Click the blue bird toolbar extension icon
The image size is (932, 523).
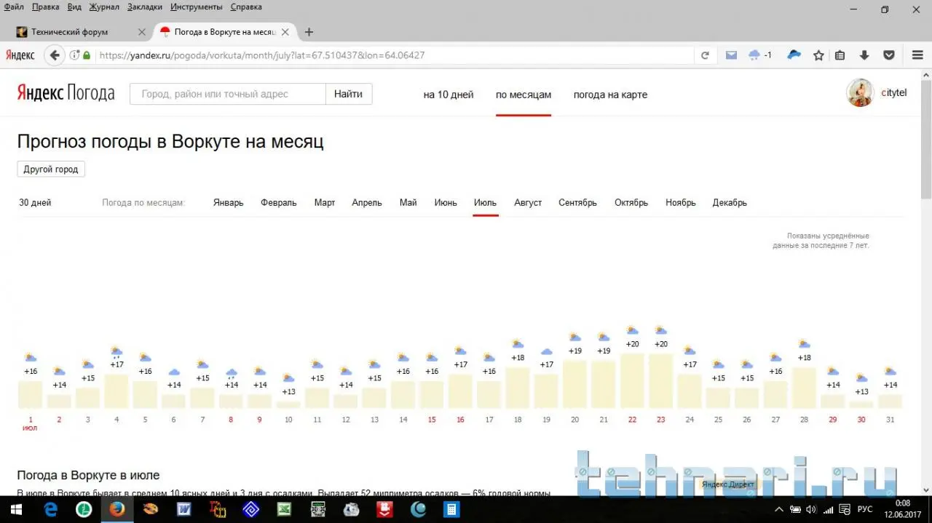(x=794, y=55)
